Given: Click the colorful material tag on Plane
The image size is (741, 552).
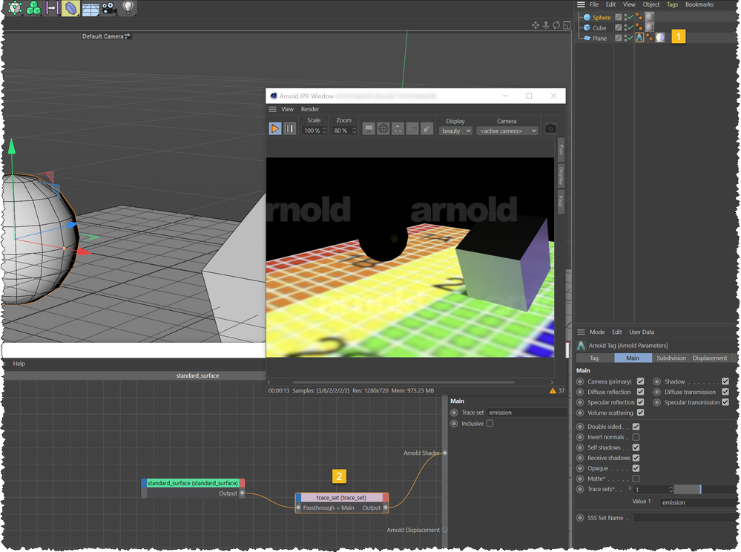Looking at the screenshot, I should coord(659,37).
